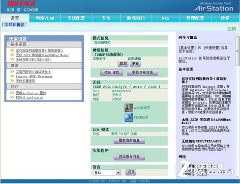Screen dimensions: 240x184
Task: Switch to the 无线配置 tab
Action: 76,18
